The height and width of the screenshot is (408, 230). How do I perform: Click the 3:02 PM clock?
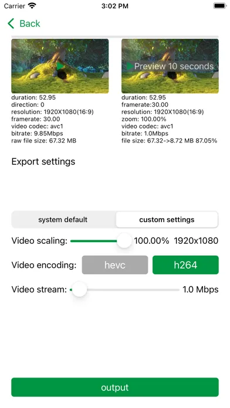115,6
